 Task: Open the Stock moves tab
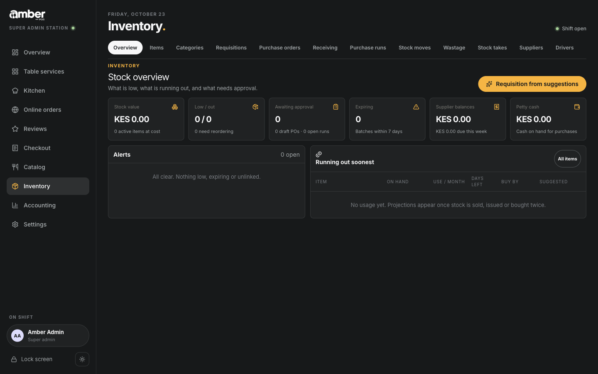pos(415,48)
